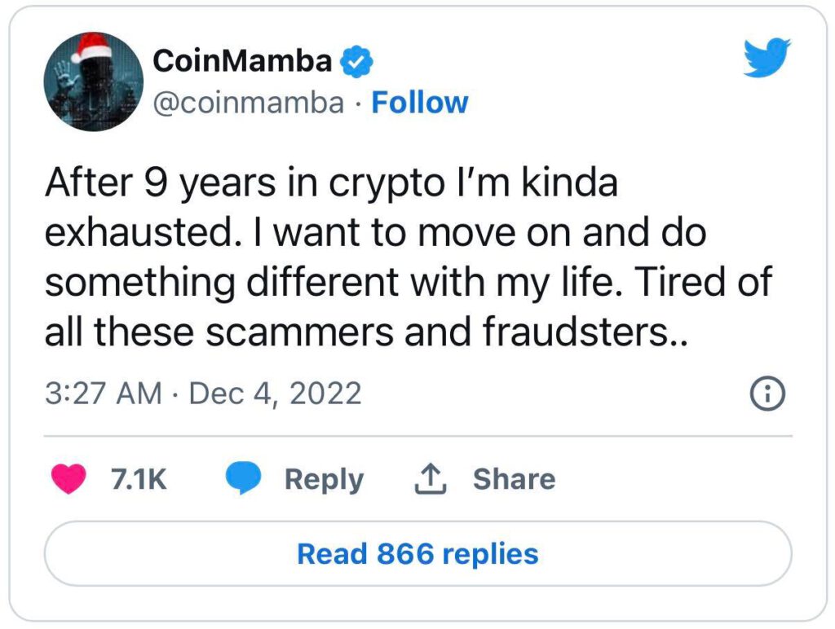Click the Santa hat on the avatar
This screenshot has height=629, width=835.
pyautogui.click(x=92, y=49)
